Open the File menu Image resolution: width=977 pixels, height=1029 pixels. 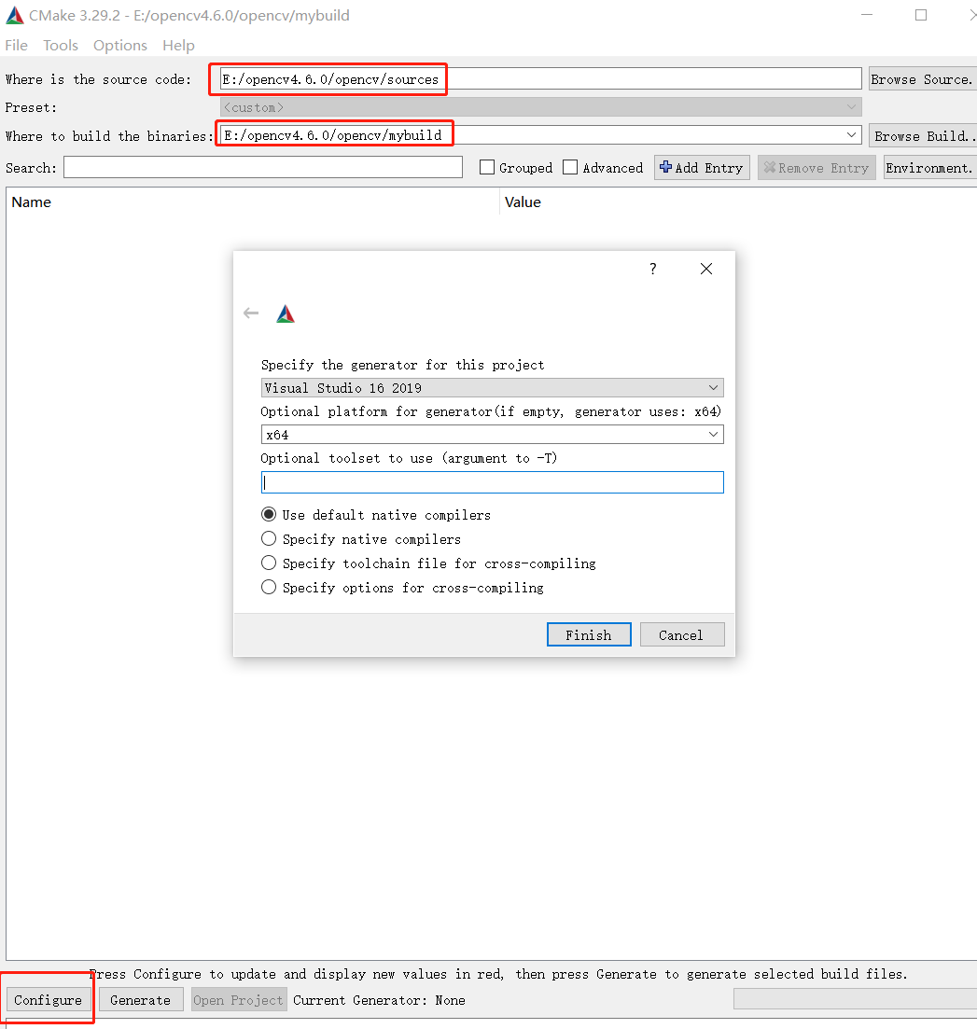point(17,46)
